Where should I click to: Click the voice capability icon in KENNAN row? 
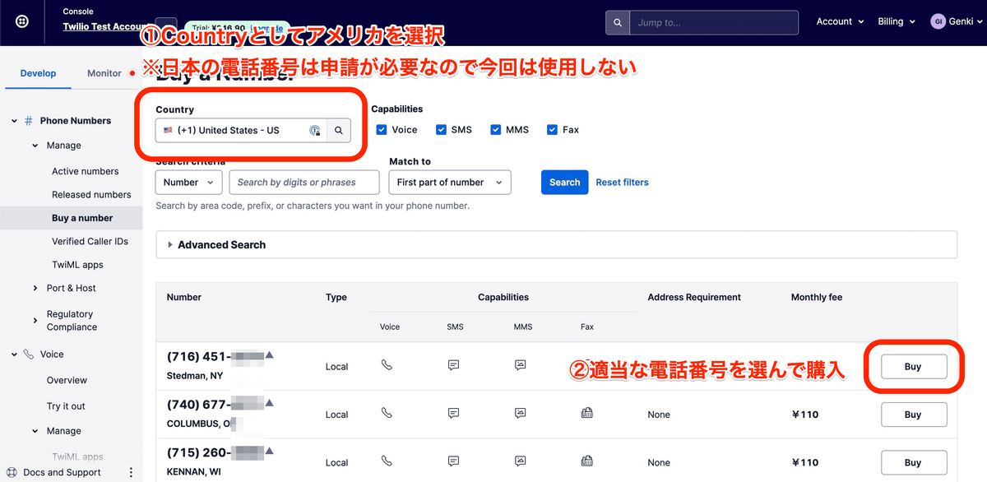pyautogui.click(x=387, y=461)
